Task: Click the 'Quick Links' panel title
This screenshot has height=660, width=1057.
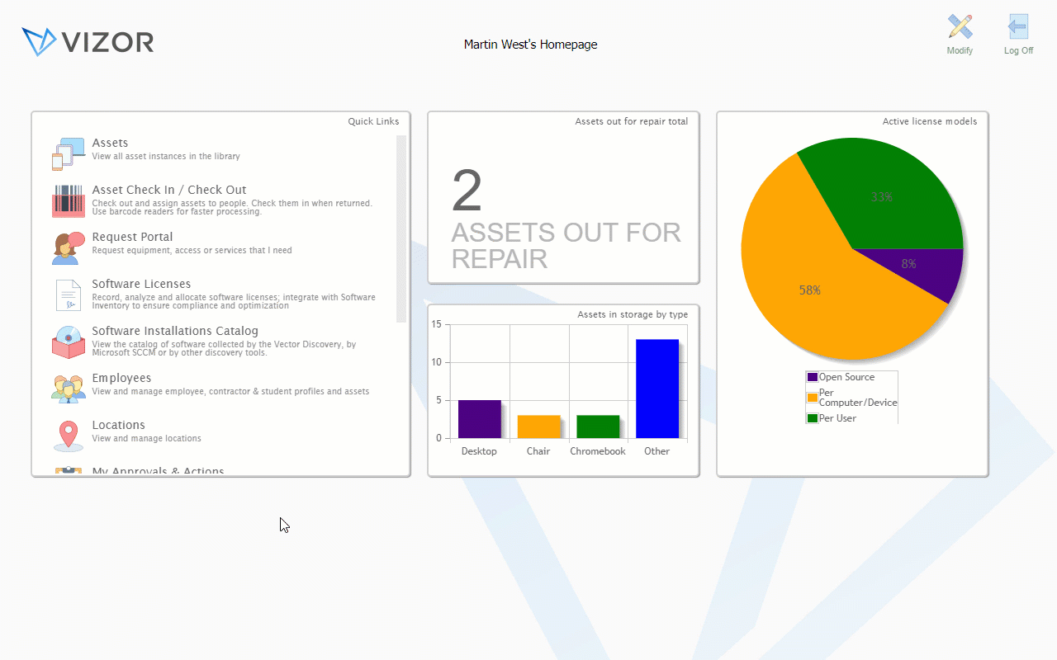Action: point(373,121)
